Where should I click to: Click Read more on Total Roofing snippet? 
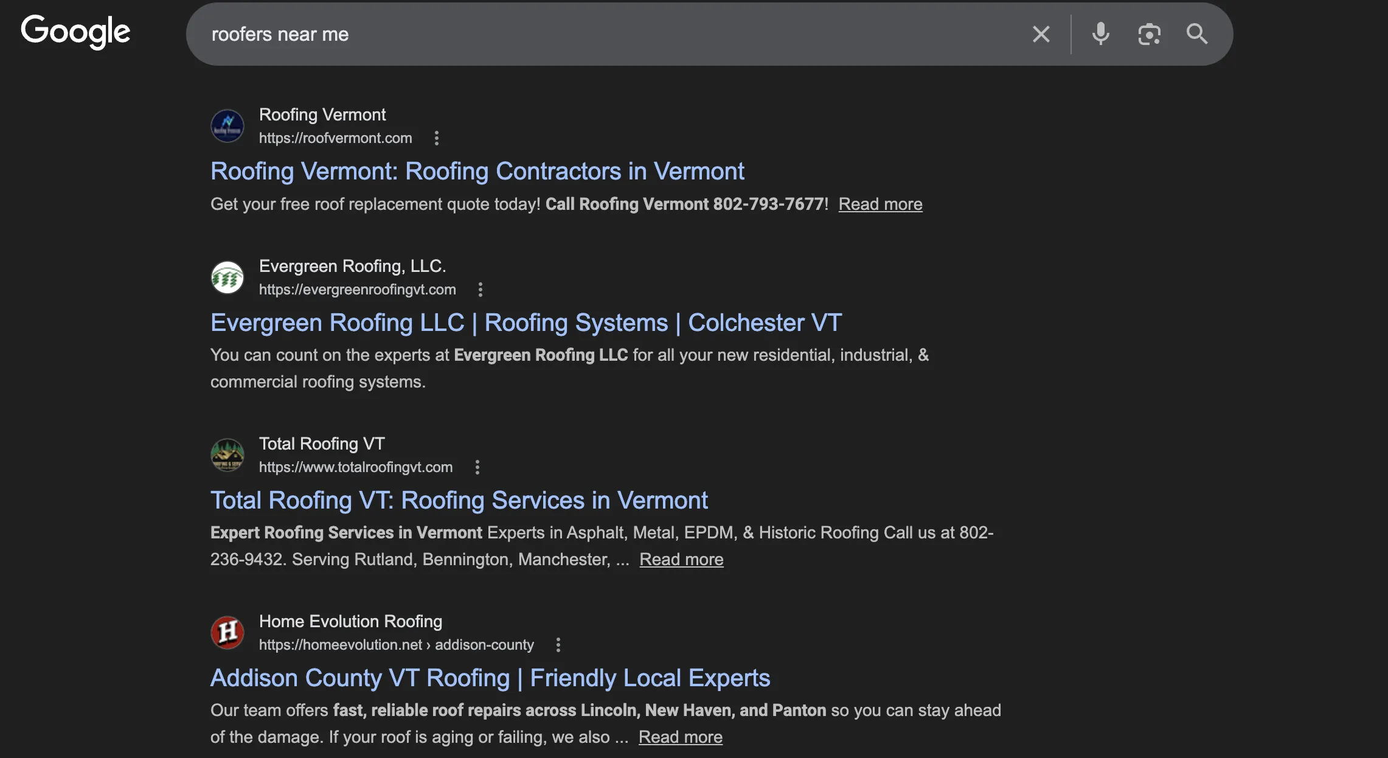pos(681,560)
